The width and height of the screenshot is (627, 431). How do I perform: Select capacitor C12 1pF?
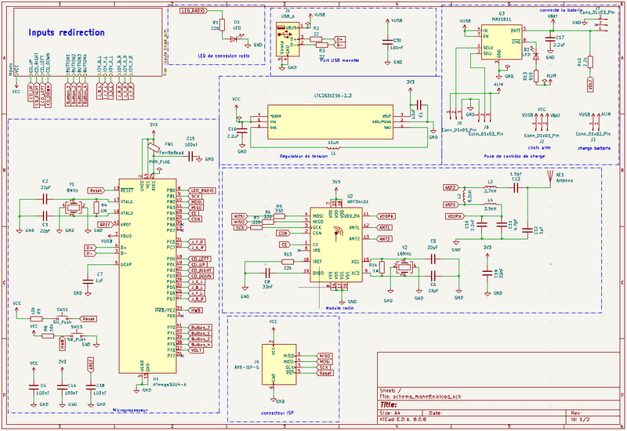[x=527, y=230]
